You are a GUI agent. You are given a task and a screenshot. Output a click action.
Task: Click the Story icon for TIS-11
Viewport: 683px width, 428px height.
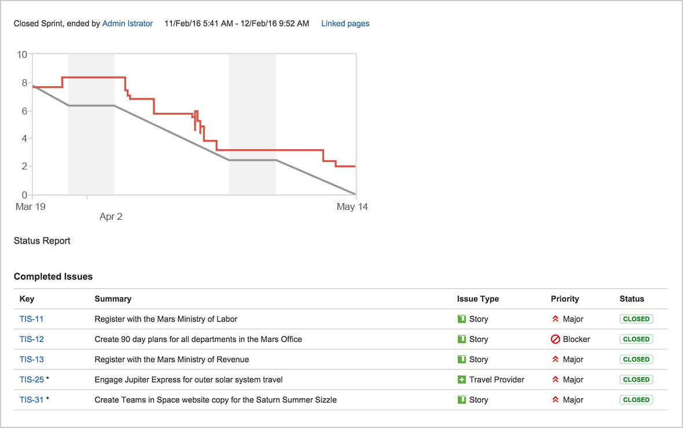pos(462,319)
